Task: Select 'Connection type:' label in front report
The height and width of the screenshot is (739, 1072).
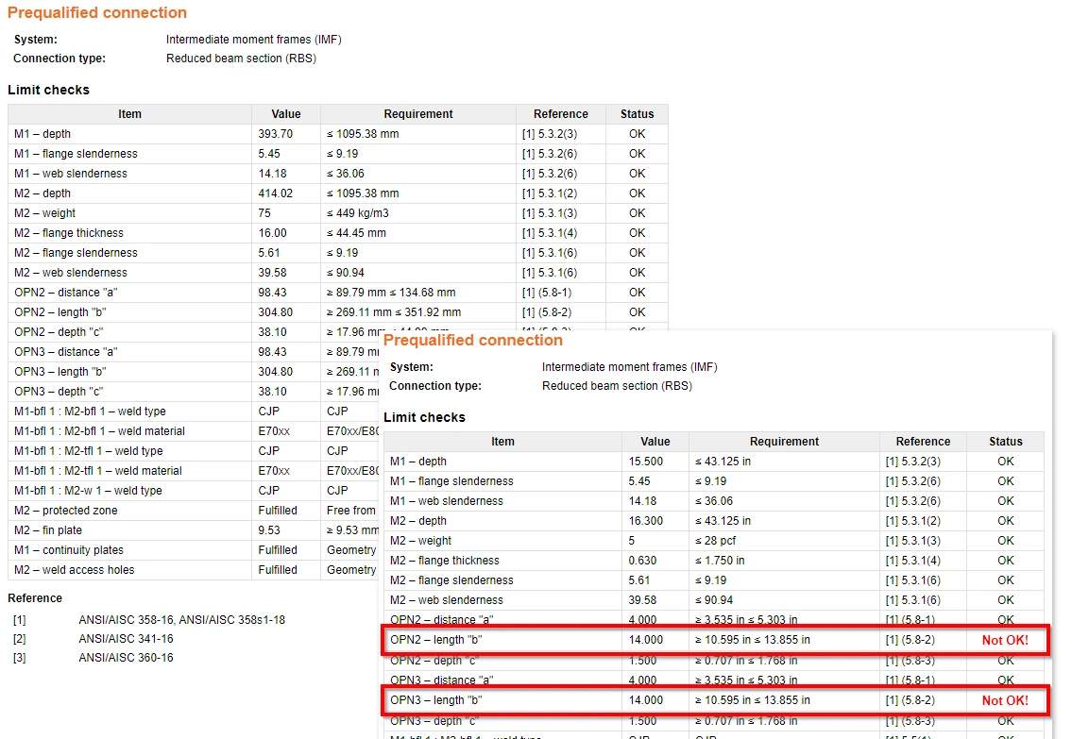Action: point(435,386)
